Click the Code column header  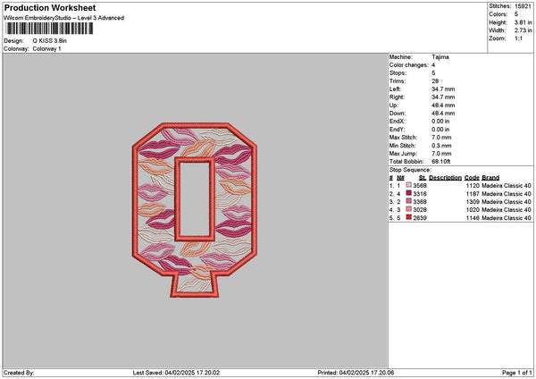coord(472,178)
